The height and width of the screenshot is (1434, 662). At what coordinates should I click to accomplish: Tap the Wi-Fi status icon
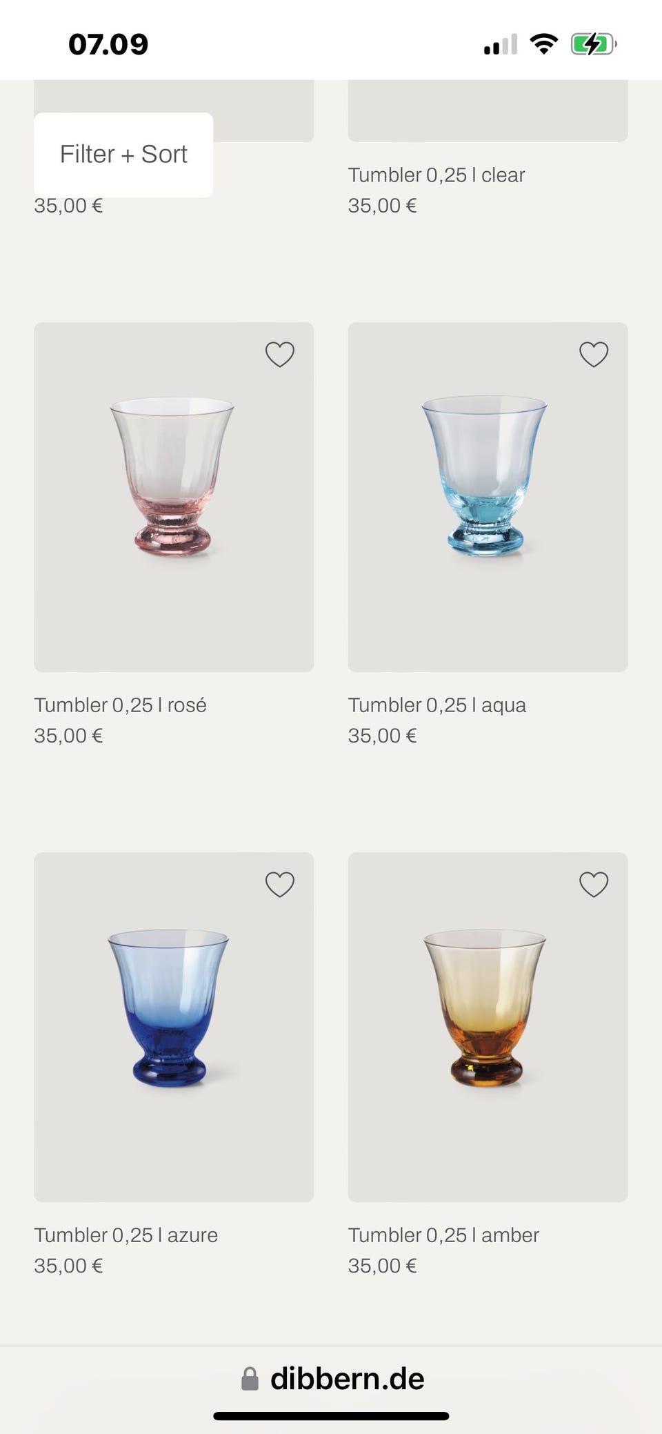pos(544,44)
